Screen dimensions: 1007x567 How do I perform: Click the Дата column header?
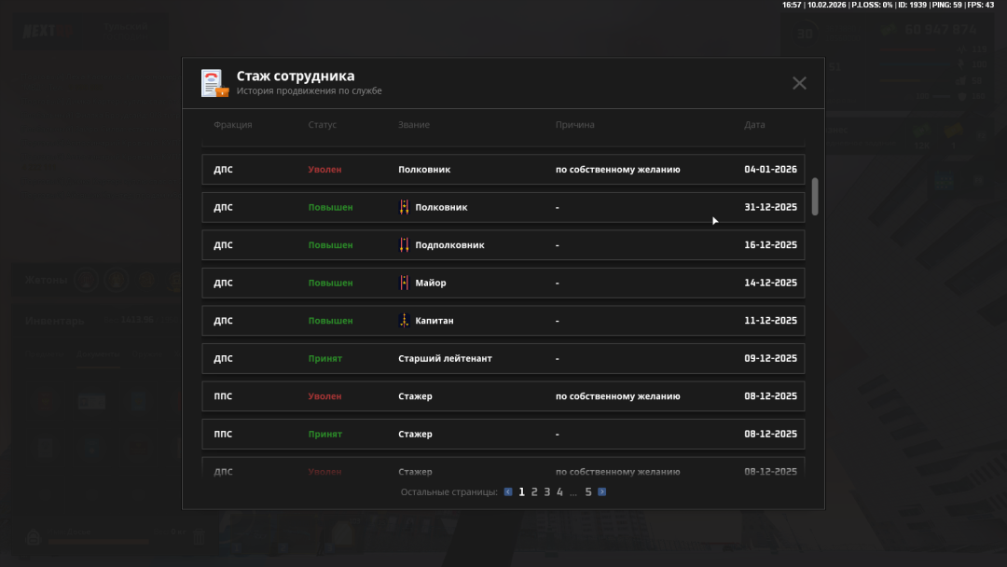pos(754,125)
